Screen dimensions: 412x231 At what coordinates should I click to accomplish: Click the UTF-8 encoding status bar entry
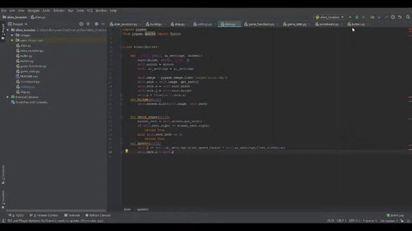[354, 221]
